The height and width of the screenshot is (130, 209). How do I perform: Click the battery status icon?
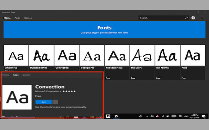coord(168,116)
